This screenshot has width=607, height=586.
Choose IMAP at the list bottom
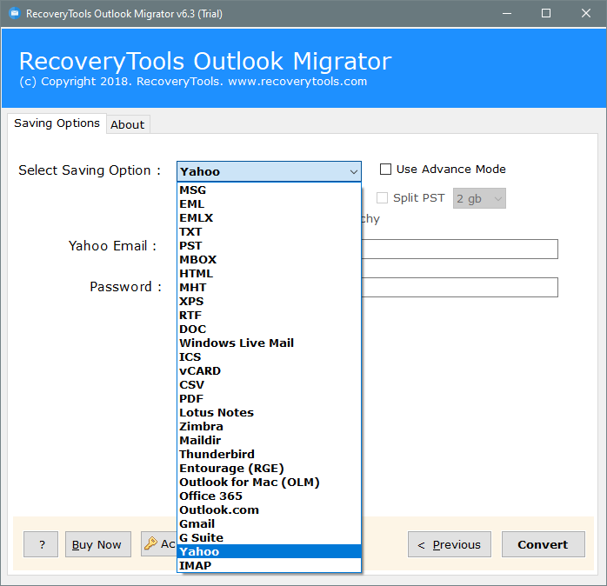coord(269,565)
